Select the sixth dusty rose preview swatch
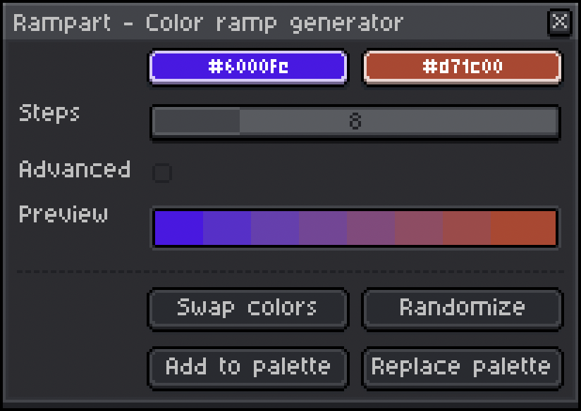 tap(419, 228)
